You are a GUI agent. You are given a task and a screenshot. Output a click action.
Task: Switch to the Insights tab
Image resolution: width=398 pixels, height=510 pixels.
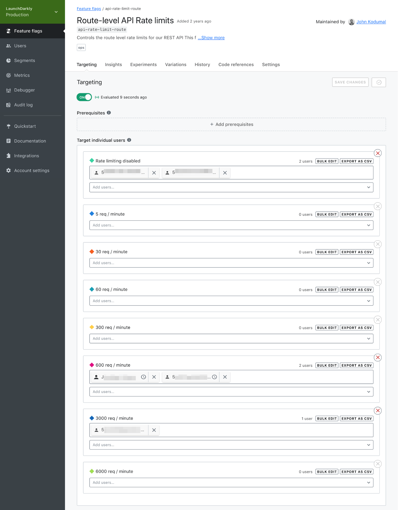pos(113,65)
